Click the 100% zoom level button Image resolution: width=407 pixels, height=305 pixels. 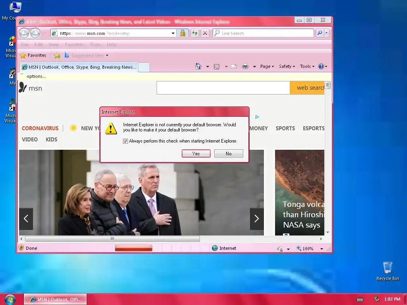tap(305, 249)
